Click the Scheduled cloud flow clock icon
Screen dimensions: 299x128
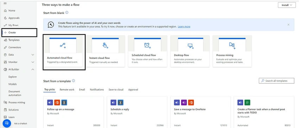(148, 46)
